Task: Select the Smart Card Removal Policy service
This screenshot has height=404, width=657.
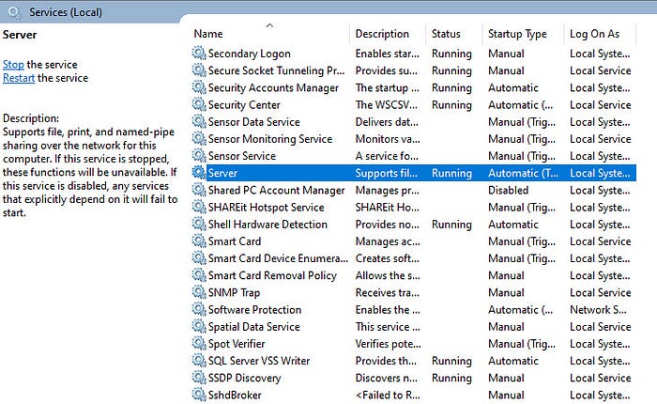Action: (x=413, y=275)
